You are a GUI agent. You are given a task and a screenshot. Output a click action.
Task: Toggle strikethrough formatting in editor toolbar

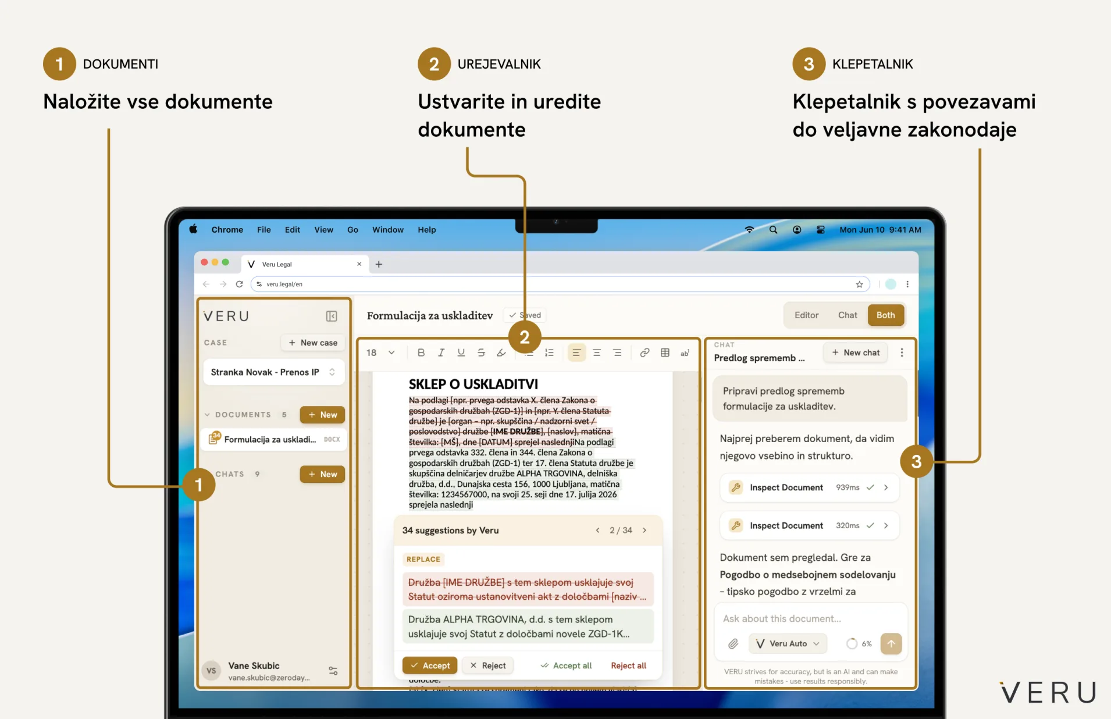[x=481, y=353]
